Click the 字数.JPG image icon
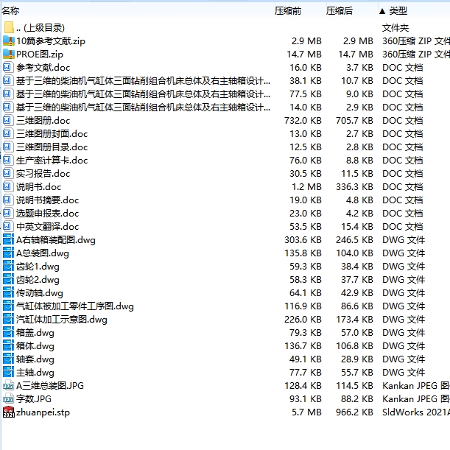This screenshot has width=450, height=450. point(8,398)
